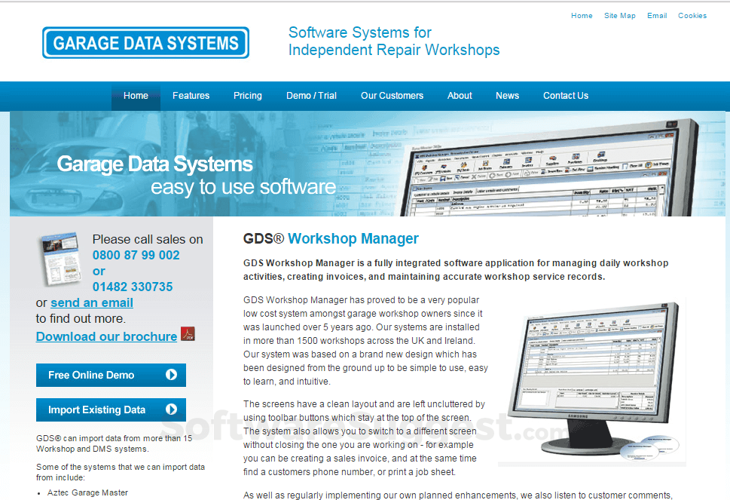The image size is (730, 500).
Task: Open the About page
Action: pos(459,96)
